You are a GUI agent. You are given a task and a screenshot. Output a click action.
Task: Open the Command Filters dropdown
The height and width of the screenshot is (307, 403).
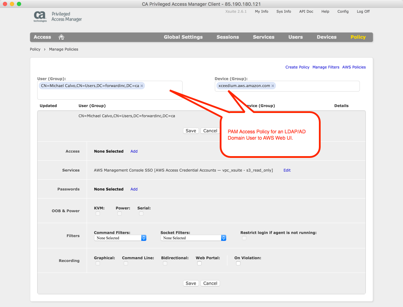[x=120, y=238]
